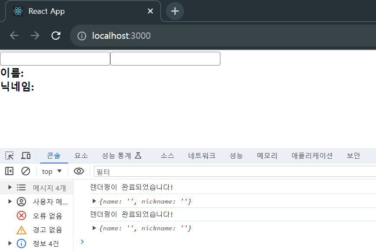The width and height of the screenshot is (376, 251).
Task: Click the red error icon
Action: (21, 215)
